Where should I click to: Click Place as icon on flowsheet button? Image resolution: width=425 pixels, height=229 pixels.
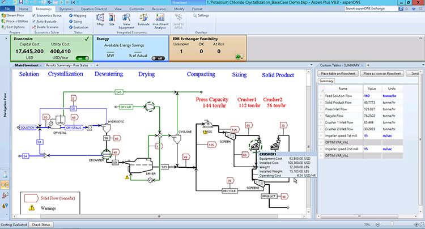(x=382, y=74)
